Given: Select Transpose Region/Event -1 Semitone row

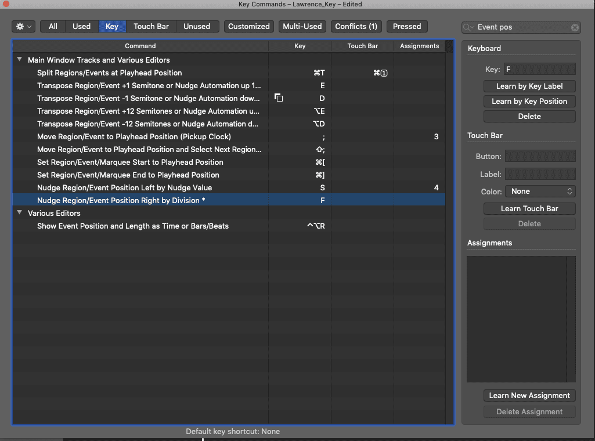Looking at the screenshot, I should click(x=229, y=98).
